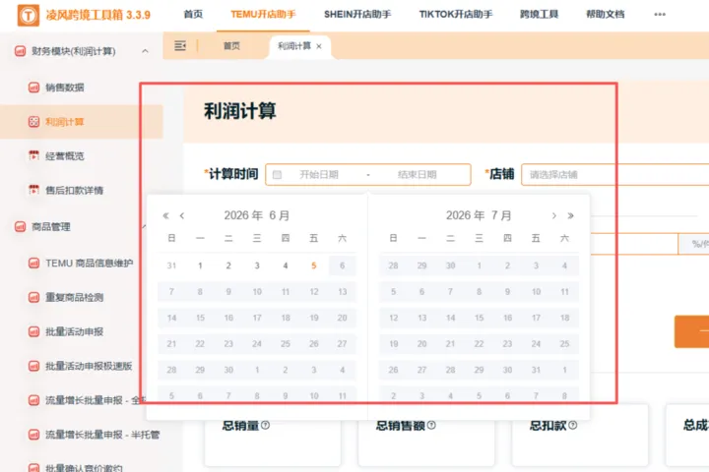Click the 批量活动申报 sidebar icon
Screen dimensions: 709x472
point(33,331)
